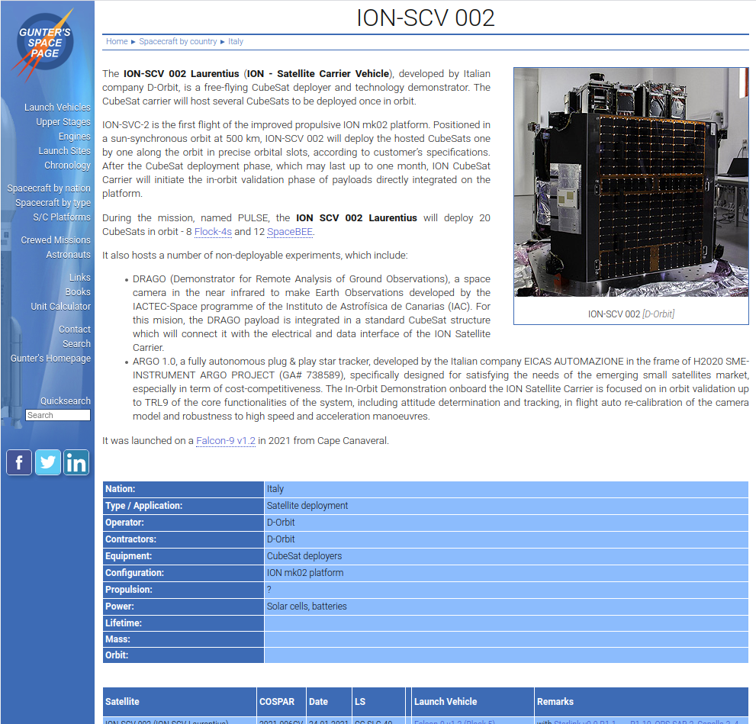Focus the Quicksearch input field
756x724 pixels.
click(x=58, y=415)
